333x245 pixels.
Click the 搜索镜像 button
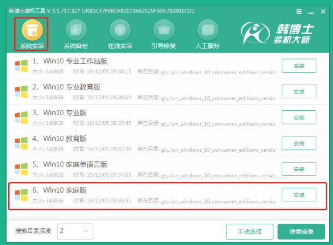[301, 231]
